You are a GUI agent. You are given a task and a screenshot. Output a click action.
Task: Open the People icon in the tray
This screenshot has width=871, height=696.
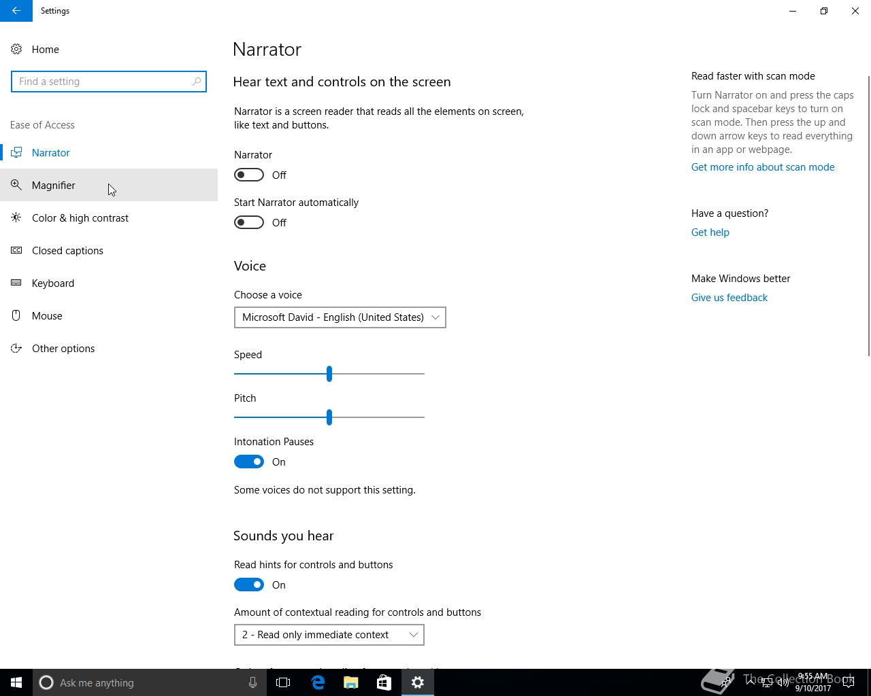[x=727, y=682]
